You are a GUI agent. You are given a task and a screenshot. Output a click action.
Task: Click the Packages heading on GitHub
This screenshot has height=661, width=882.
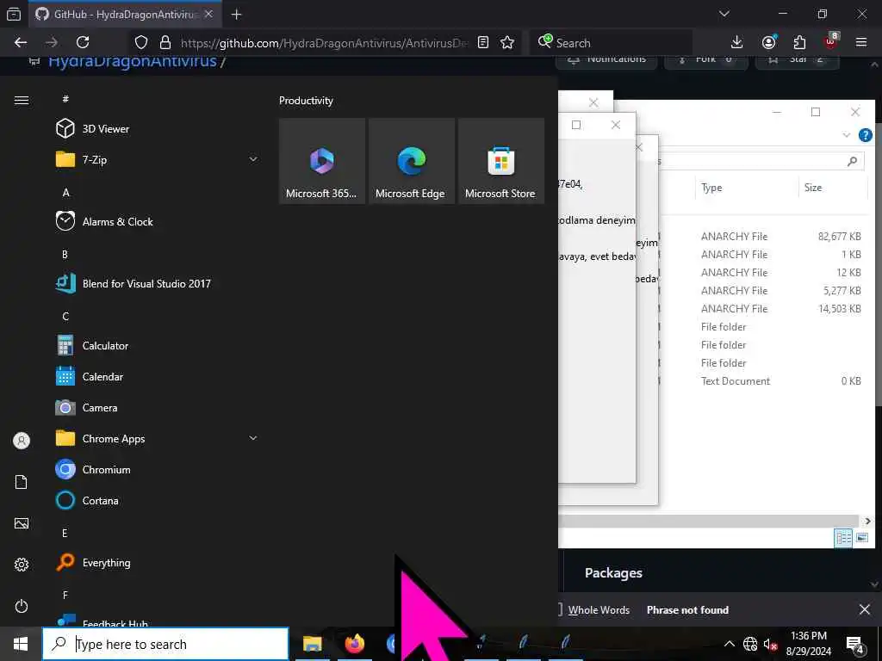(x=613, y=572)
